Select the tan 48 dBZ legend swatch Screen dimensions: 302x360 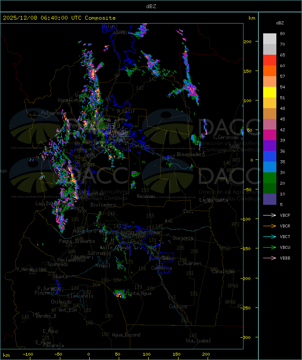point(270,114)
